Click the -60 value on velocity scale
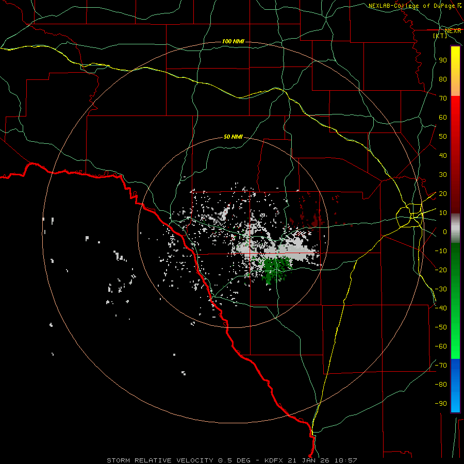This screenshot has width=464, height=464. [441, 346]
